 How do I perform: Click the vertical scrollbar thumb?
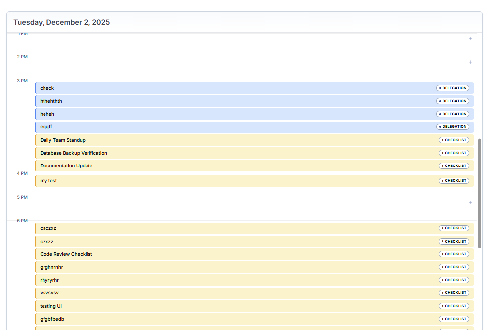[480, 193]
